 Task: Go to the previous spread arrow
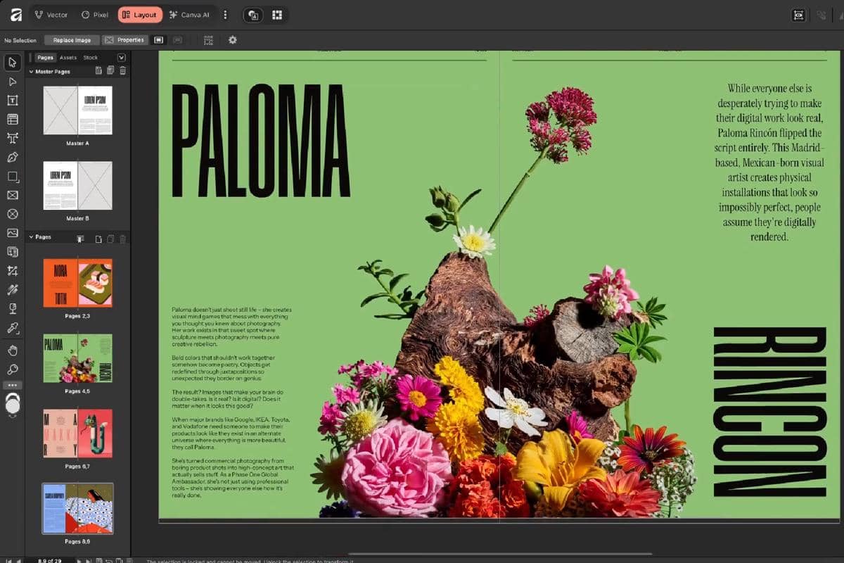tap(19, 560)
